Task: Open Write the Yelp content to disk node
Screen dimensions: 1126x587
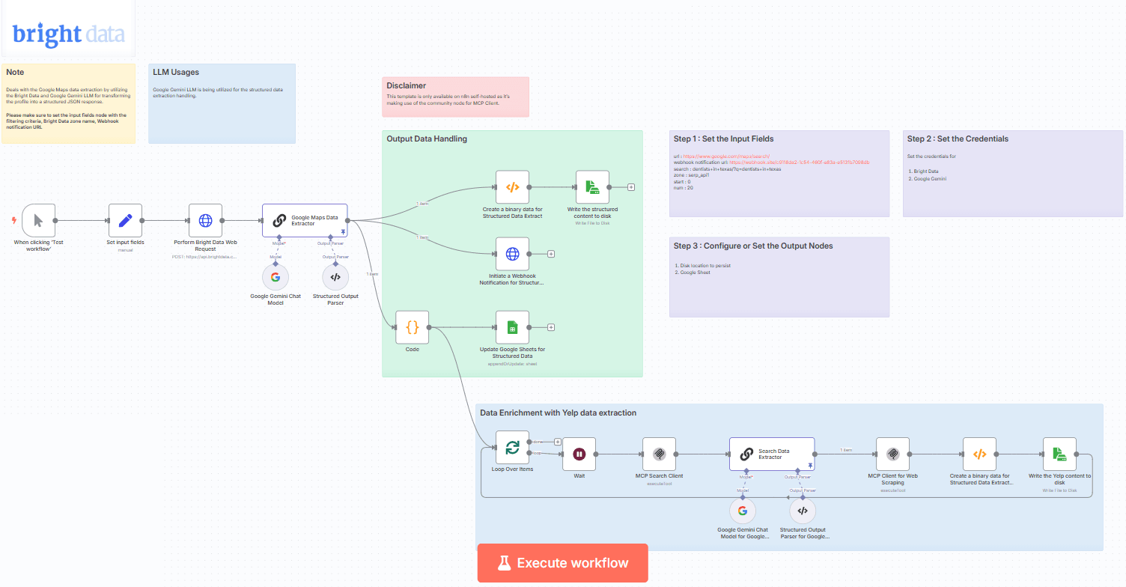Action: click(1059, 454)
